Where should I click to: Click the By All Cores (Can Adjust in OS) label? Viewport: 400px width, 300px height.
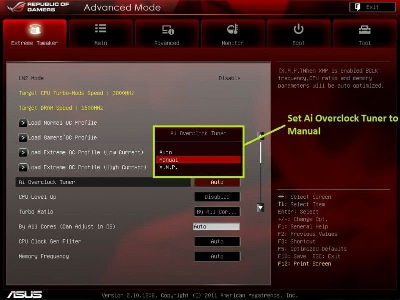(x=67, y=226)
